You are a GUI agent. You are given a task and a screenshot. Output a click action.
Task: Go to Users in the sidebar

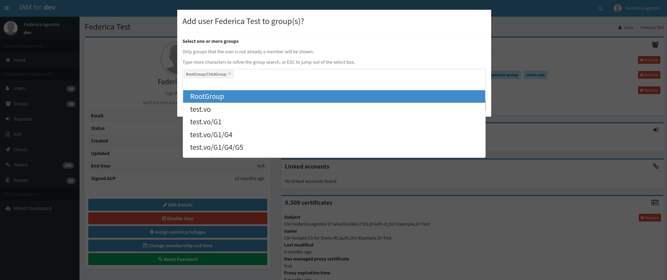coord(19,88)
